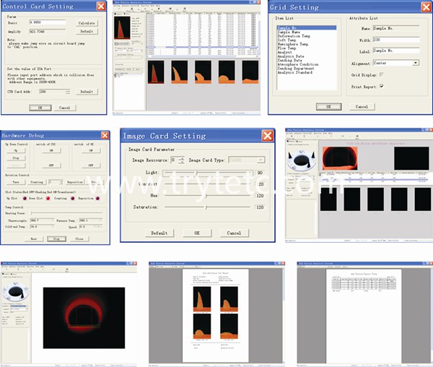Viewport: 433px width, 367px height.
Task: Focus the Amplify parameter input field
Action: 48,32
